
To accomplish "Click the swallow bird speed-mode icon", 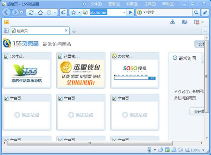I will tap(63, 13).
